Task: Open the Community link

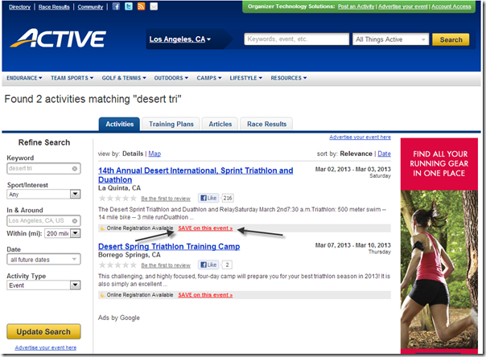Action: 90,6
